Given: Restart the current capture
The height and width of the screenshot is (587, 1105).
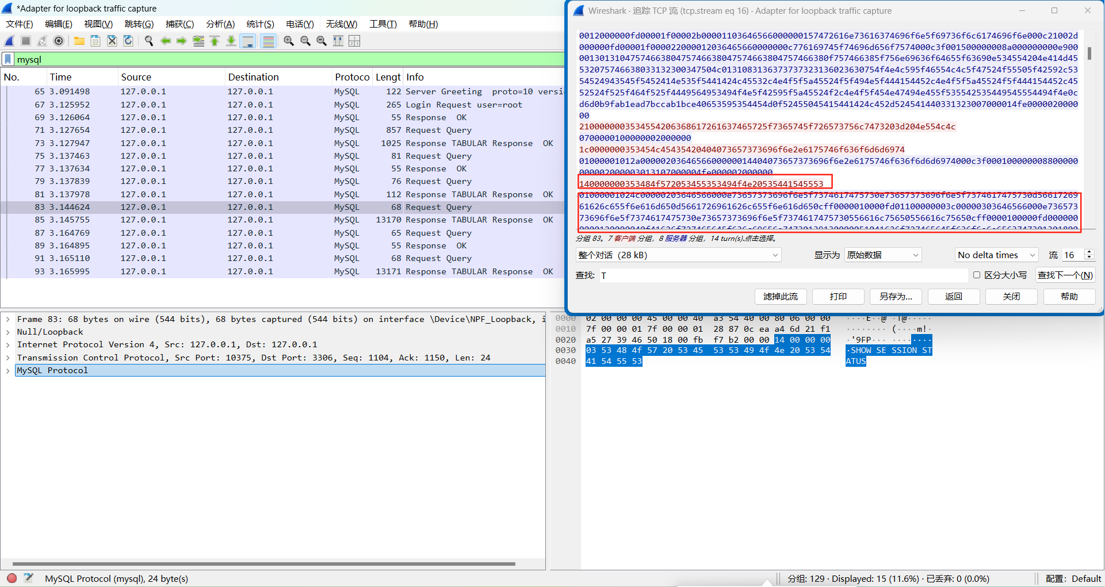Looking at the screenshot, I should click(x=42, y=41).
